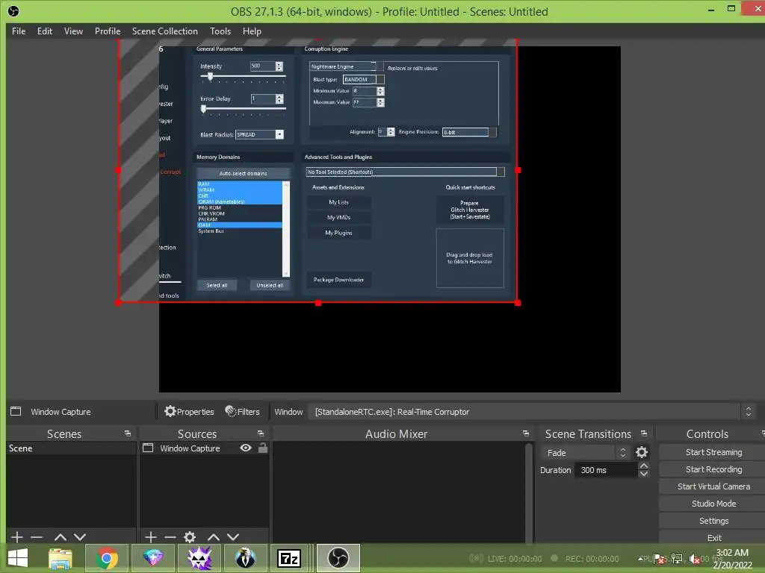Open the diamond gem app on taskbar

[x=152, y=558]
